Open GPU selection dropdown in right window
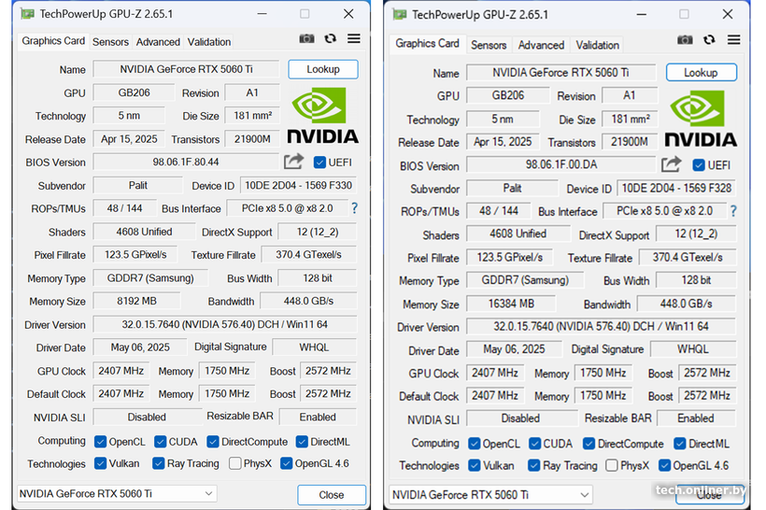The height and width of the screenshot is (510, 766). click(491, 495)
